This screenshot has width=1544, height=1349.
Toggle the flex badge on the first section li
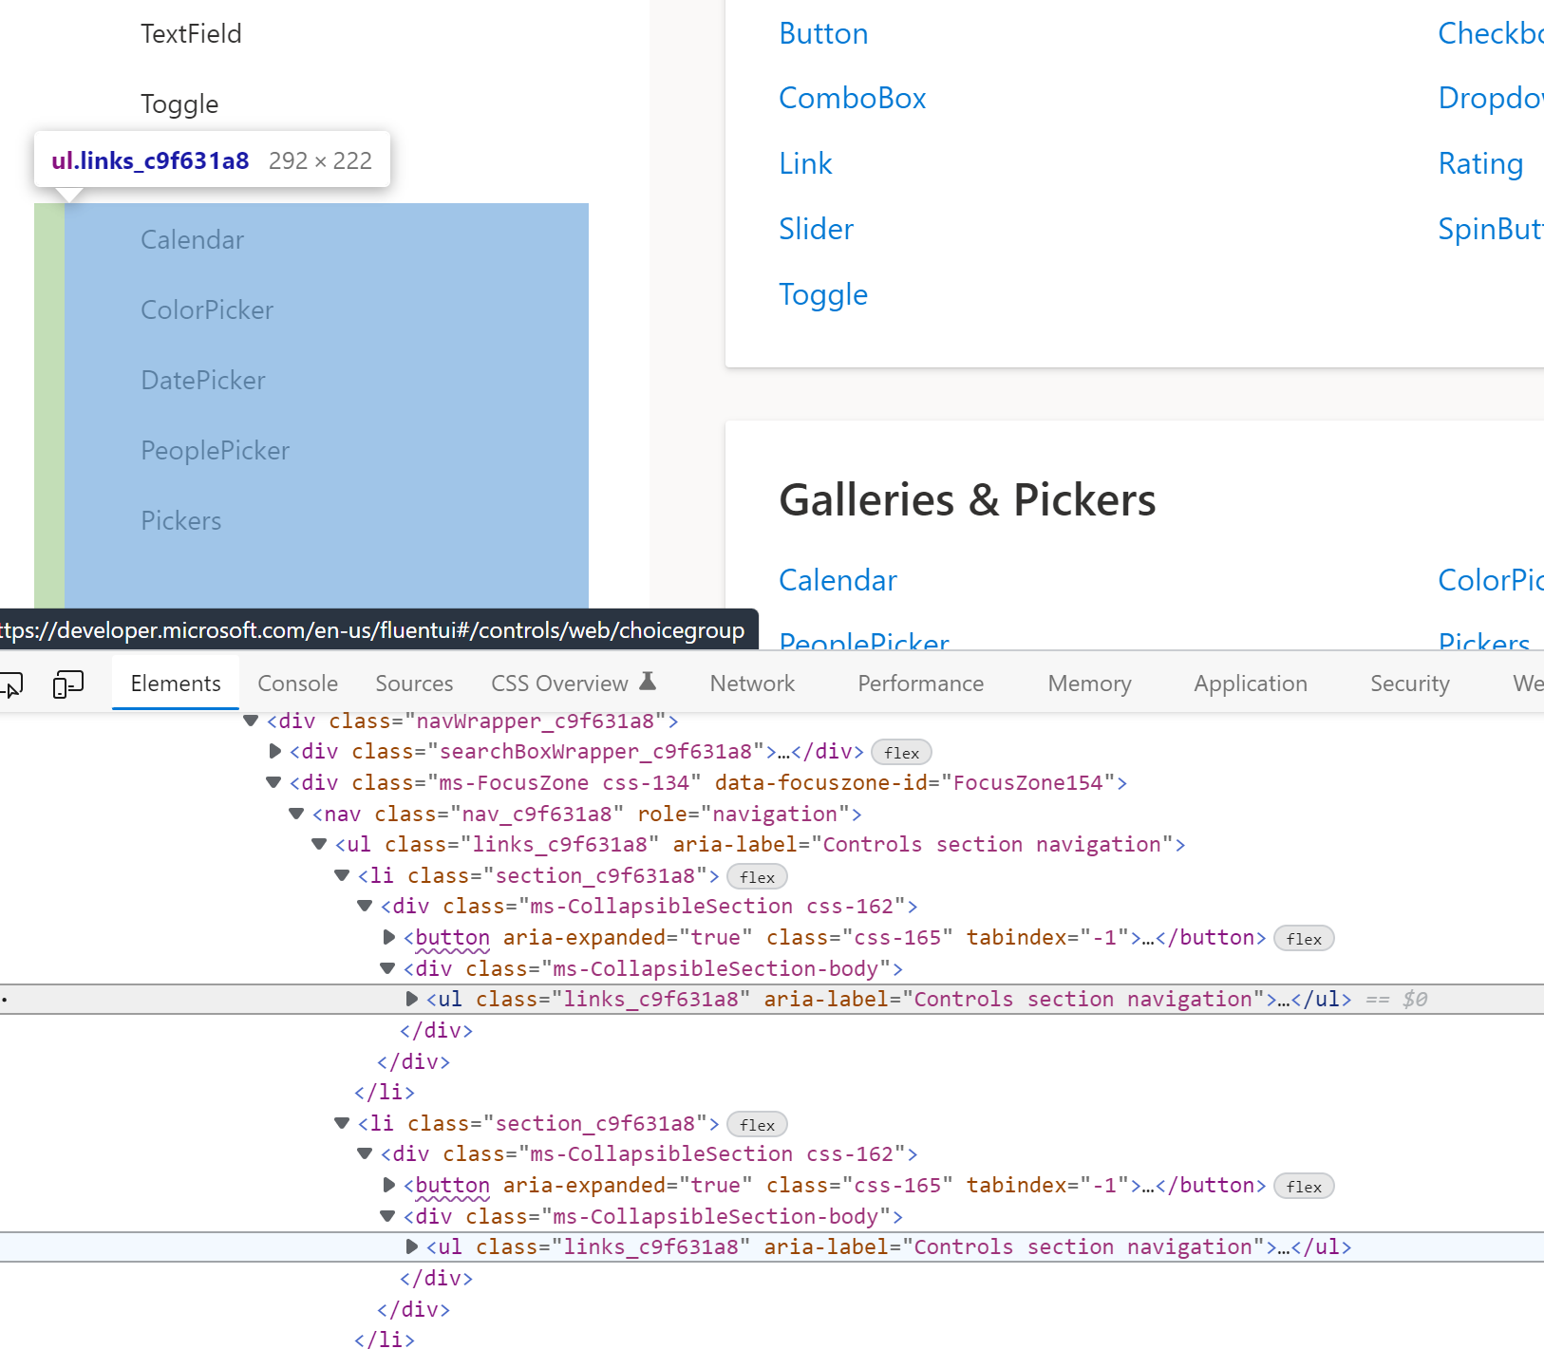(756, 876)
